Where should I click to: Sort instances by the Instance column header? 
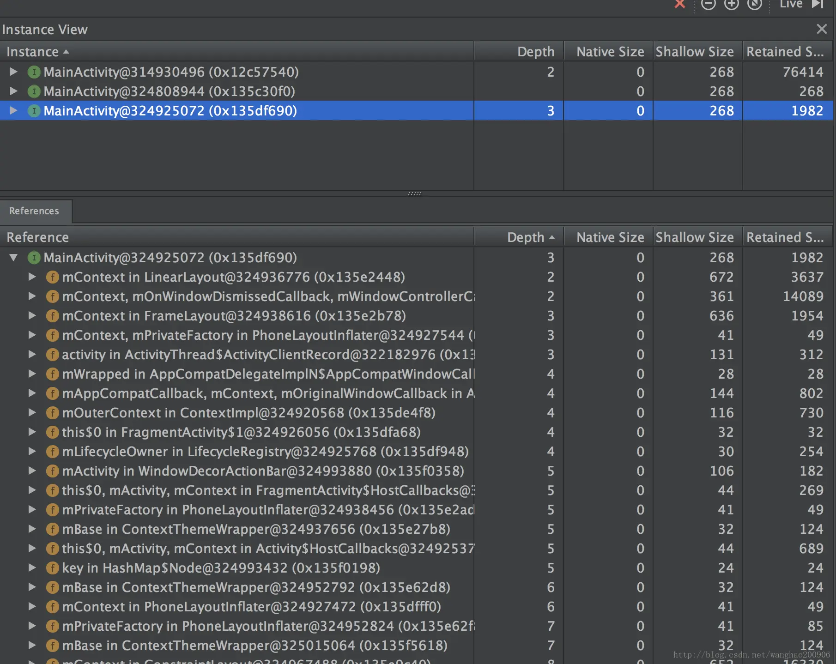pyautogui.click(x=237, y=51)
